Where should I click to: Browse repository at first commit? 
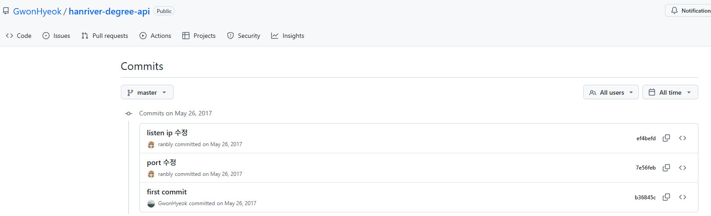pyautogui.click(x=682, y=197)
